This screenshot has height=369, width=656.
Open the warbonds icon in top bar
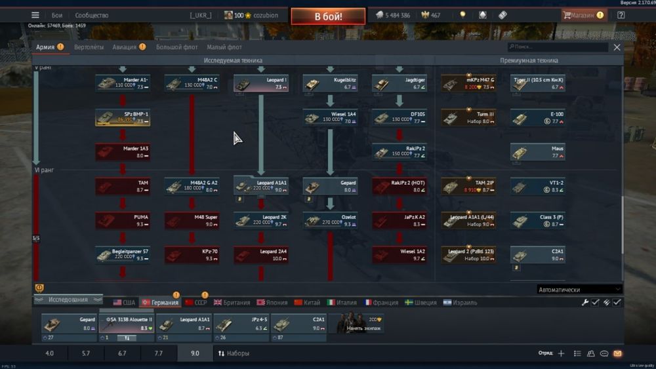(x=482, y=15)
